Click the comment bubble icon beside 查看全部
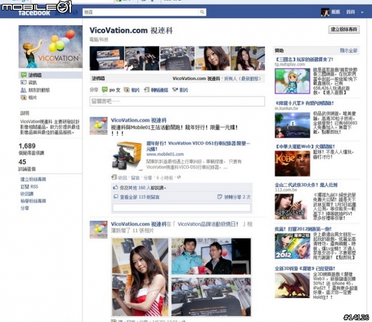The image size is (372, 322). [x=116, y=196]
